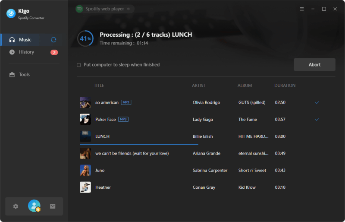
Task: Open the feedback envelope icon
Action: click(x=53, y=206)
